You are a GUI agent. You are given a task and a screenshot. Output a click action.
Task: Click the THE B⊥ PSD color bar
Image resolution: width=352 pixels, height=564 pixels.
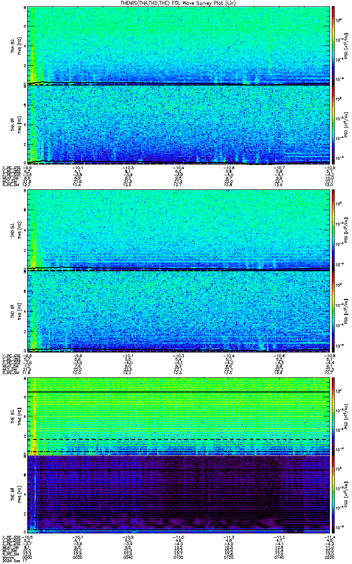334,416
